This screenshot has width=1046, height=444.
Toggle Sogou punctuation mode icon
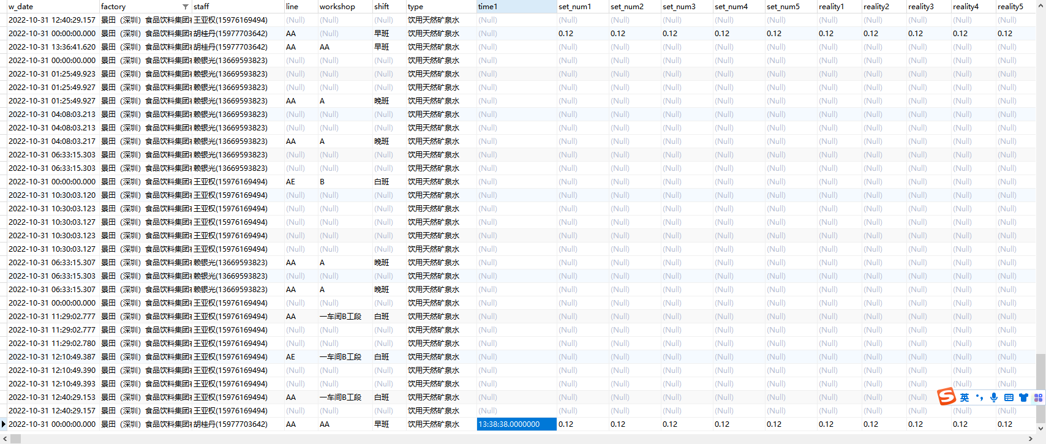979,397
